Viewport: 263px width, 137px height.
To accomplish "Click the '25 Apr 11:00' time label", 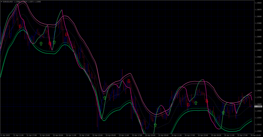I will pyautogui.click(x=229, y=135).
